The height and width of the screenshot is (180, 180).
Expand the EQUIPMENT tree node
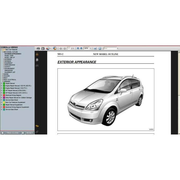[x=4, y=63]
